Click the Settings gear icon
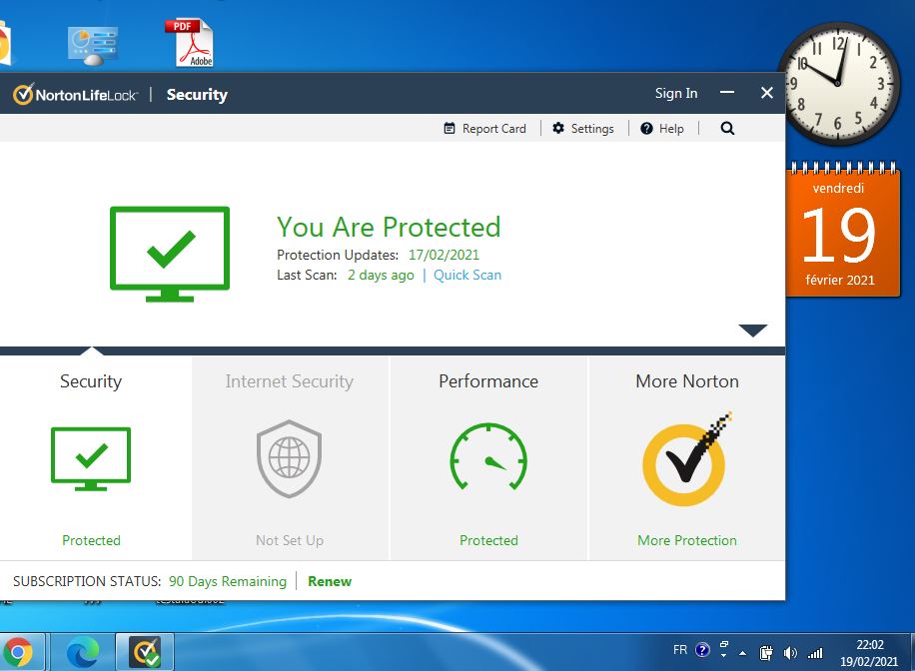The height and width of the screenshot is (671, 915). click(558, 128)
